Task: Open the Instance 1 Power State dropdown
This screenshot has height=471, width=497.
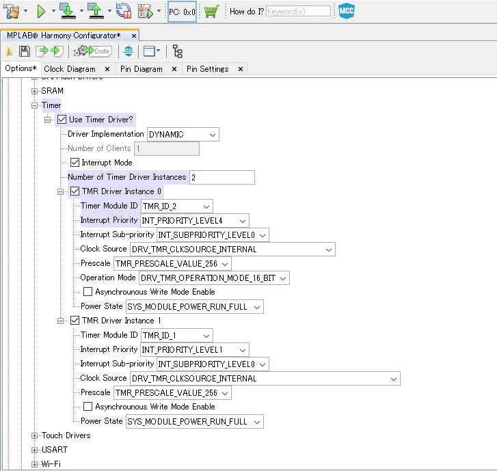Action: click(194, 422)
